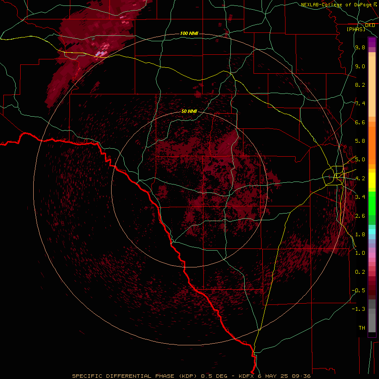The width and height of the screenshot is (379, 379).
Task: Click the [PHAS] legend heading
Action: point(356,29)
